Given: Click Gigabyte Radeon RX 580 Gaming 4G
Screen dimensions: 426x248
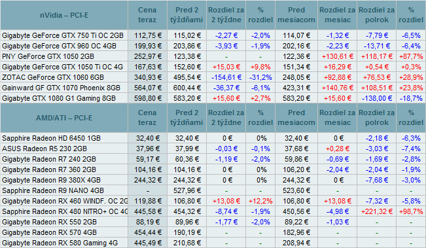Looking at the screenshot, I should 60,243.
